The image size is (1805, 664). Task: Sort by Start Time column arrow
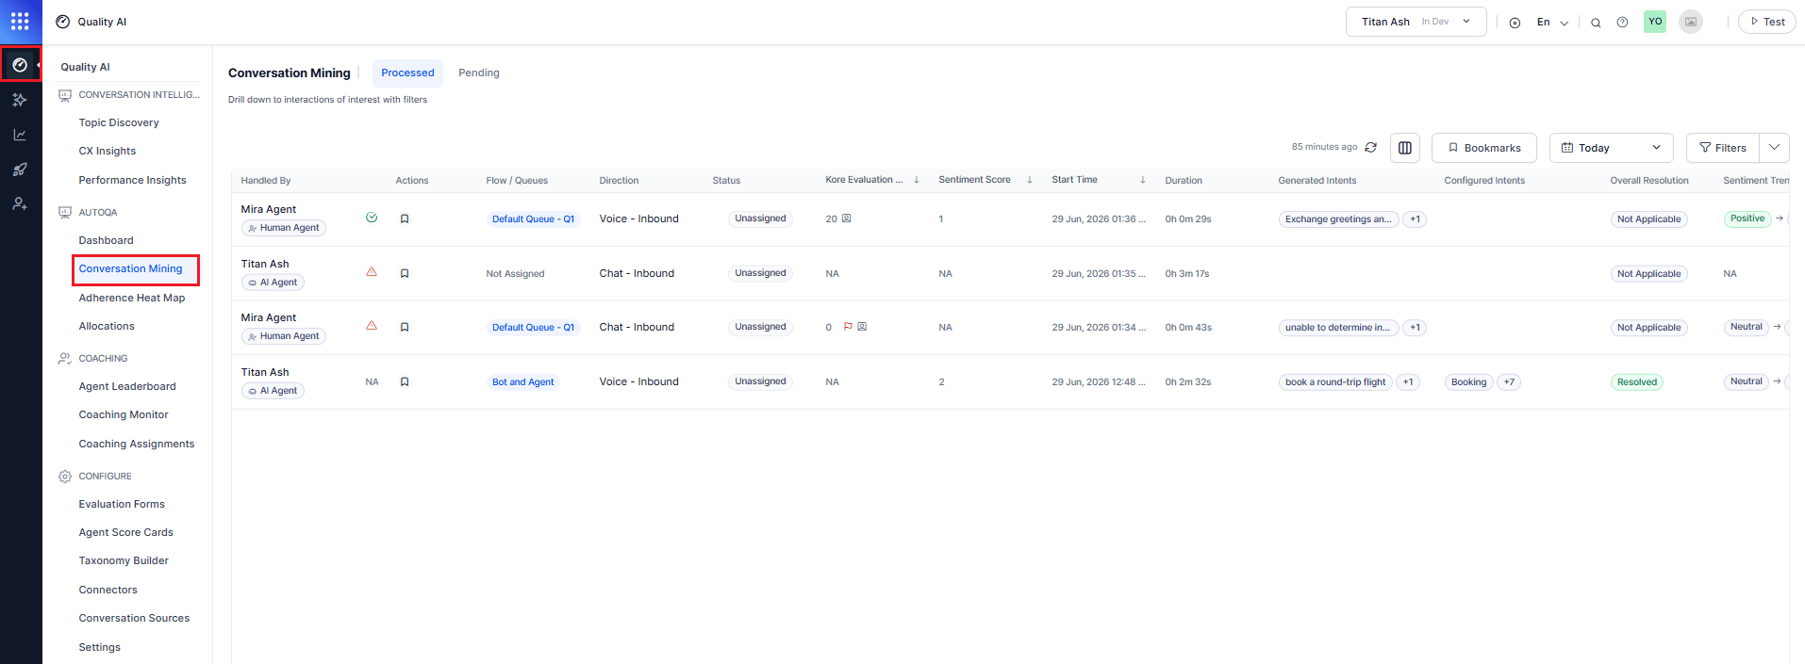(x=1143, y=180)
